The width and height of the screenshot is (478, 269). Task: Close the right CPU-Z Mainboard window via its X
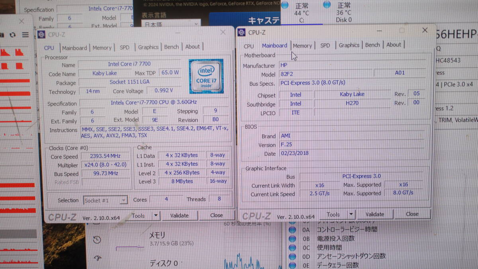(425, 30)
